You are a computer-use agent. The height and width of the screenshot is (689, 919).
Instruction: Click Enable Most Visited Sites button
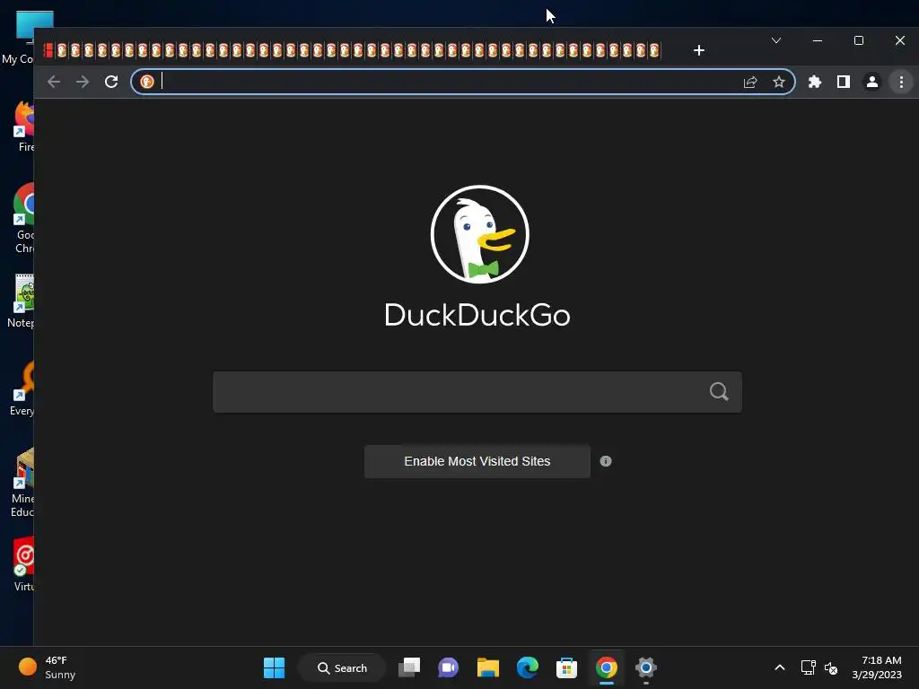pyautogui.click(x=477, y=462)
